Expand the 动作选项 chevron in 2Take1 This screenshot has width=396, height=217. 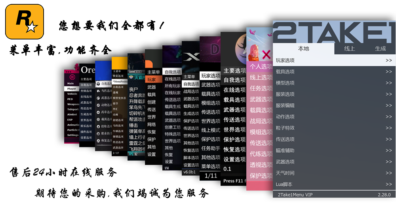tap(389, 117)
